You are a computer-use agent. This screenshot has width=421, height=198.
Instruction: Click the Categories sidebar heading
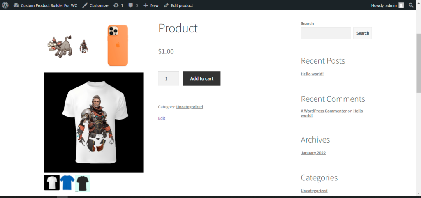coord(319,178)
